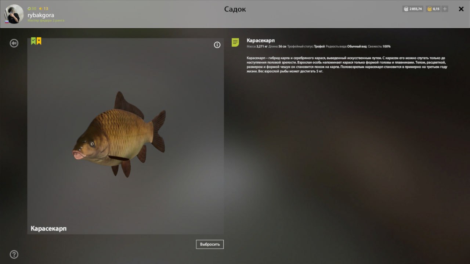The image size is (470, 264).
Task: Add gold coins with the plus button
Action: [x=445, y=9]
